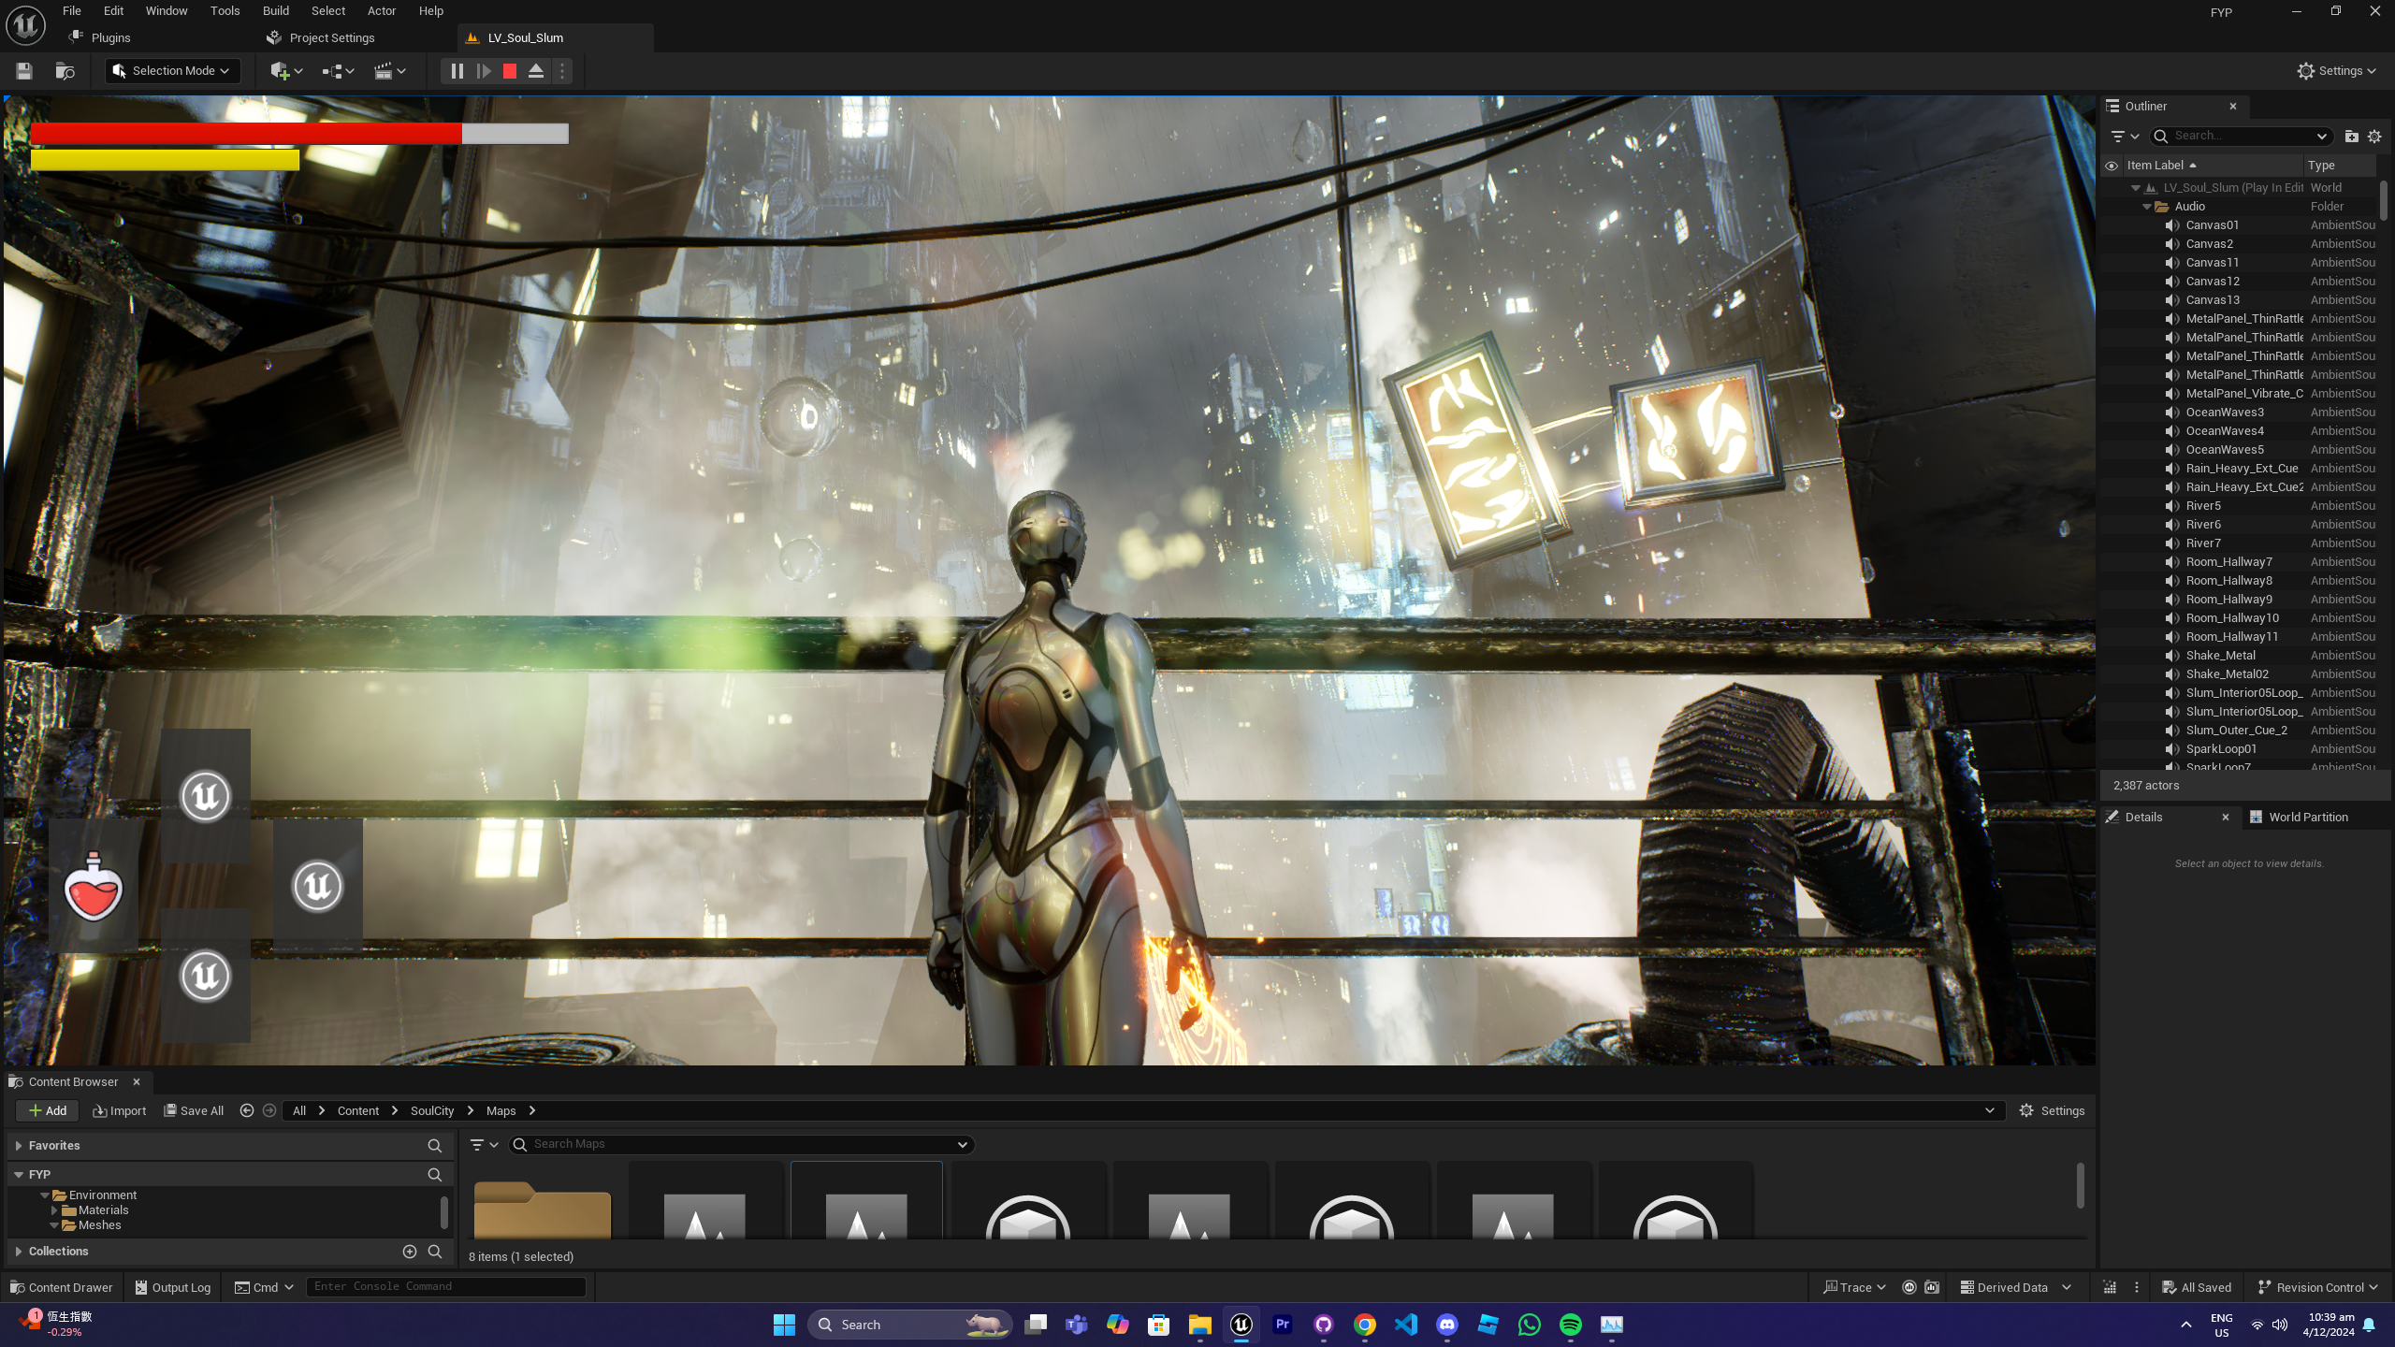Open the Selection Mode dropdown

[x=173, y=71]
